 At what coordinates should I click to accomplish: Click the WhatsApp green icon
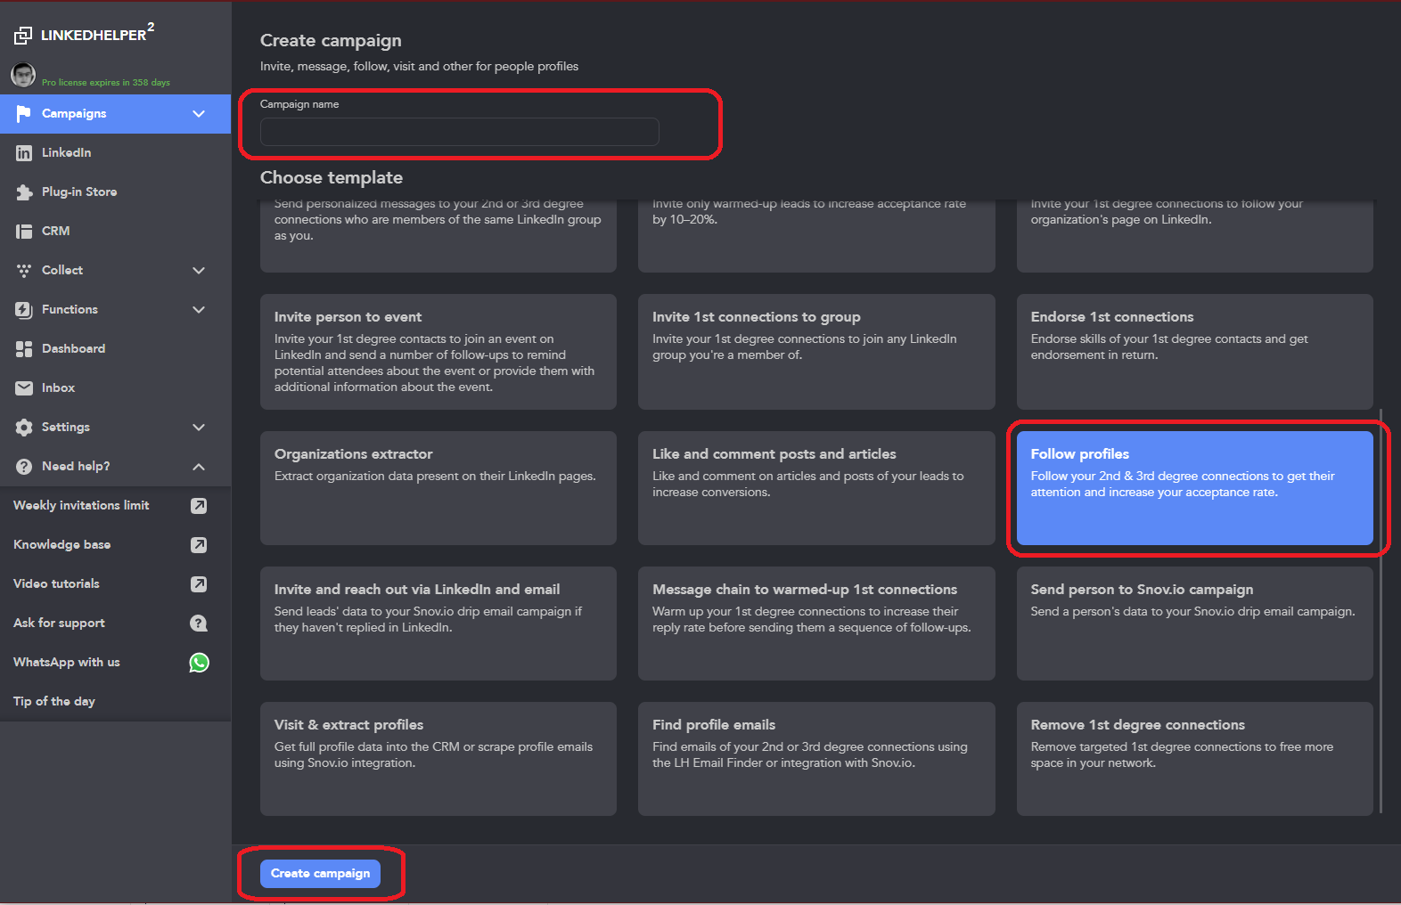click(x=199, y=663)
